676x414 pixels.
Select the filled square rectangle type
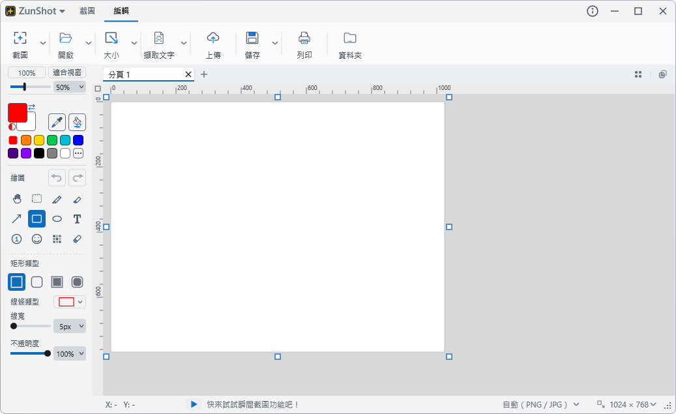[57, 282]
